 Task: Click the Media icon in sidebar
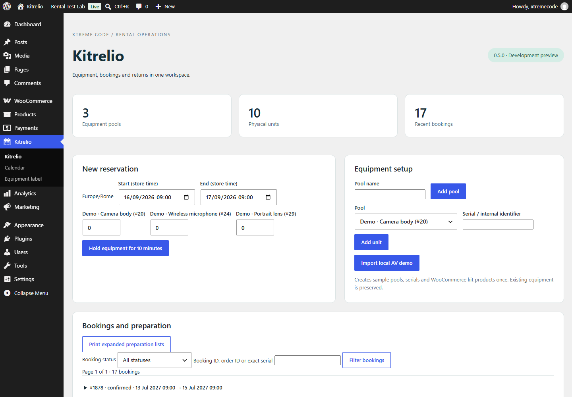pos(7,56)
